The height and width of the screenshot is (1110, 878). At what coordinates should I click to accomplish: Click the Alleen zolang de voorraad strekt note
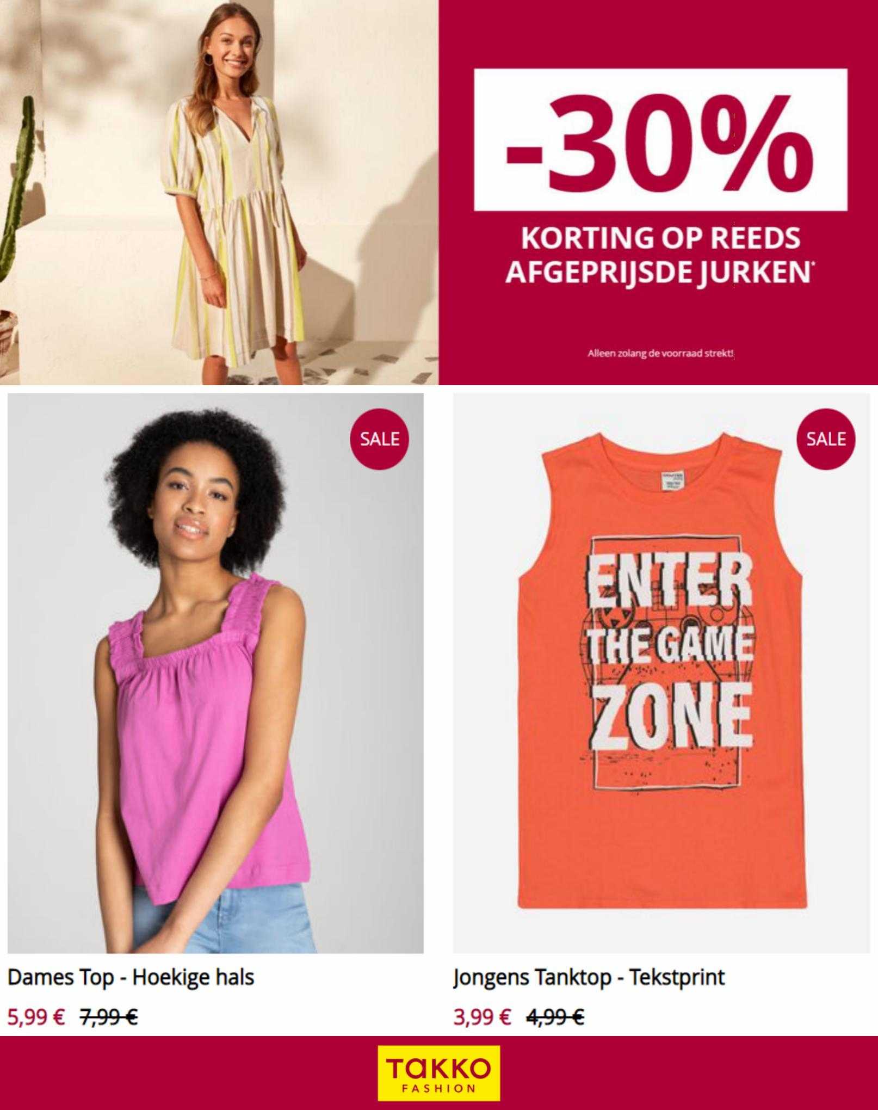pyautogui.click(x=660, y=354)
